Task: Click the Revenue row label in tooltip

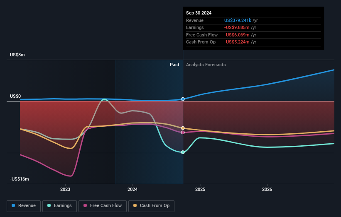Action: [195, 20]
